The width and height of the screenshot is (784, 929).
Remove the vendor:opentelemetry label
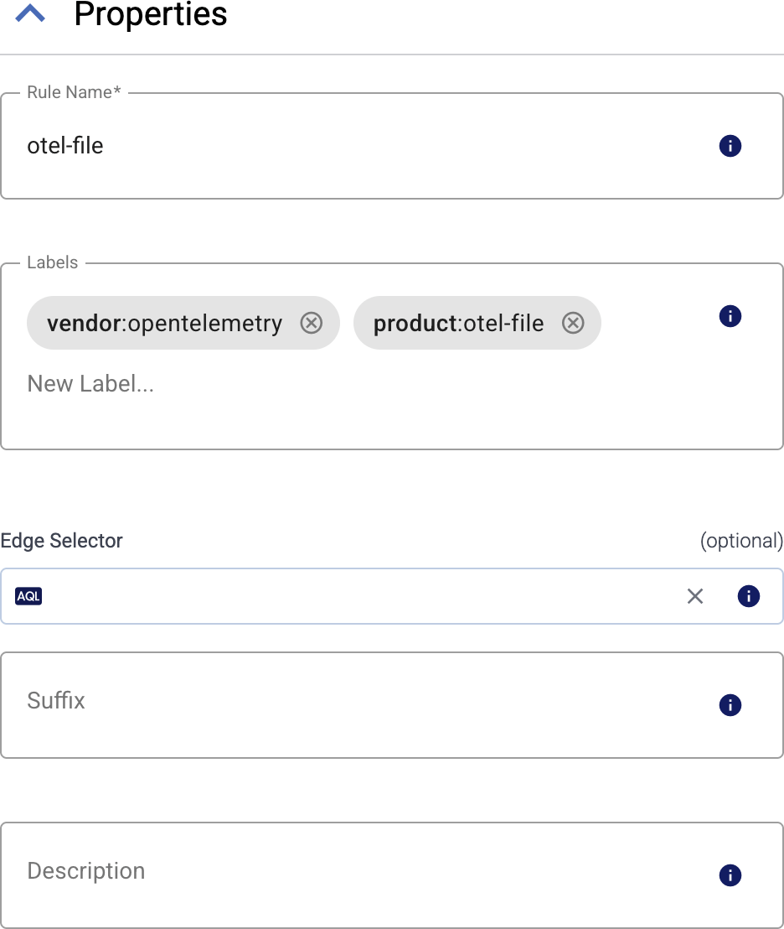311,323
